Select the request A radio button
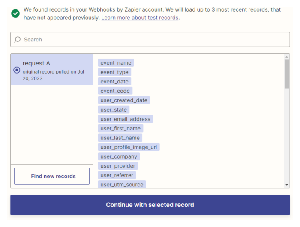This screenshot has height=227, width=300. point(17,70)
